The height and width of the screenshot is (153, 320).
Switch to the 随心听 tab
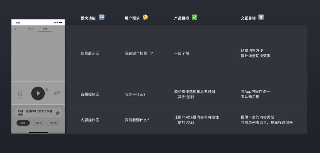coord(31,29)
